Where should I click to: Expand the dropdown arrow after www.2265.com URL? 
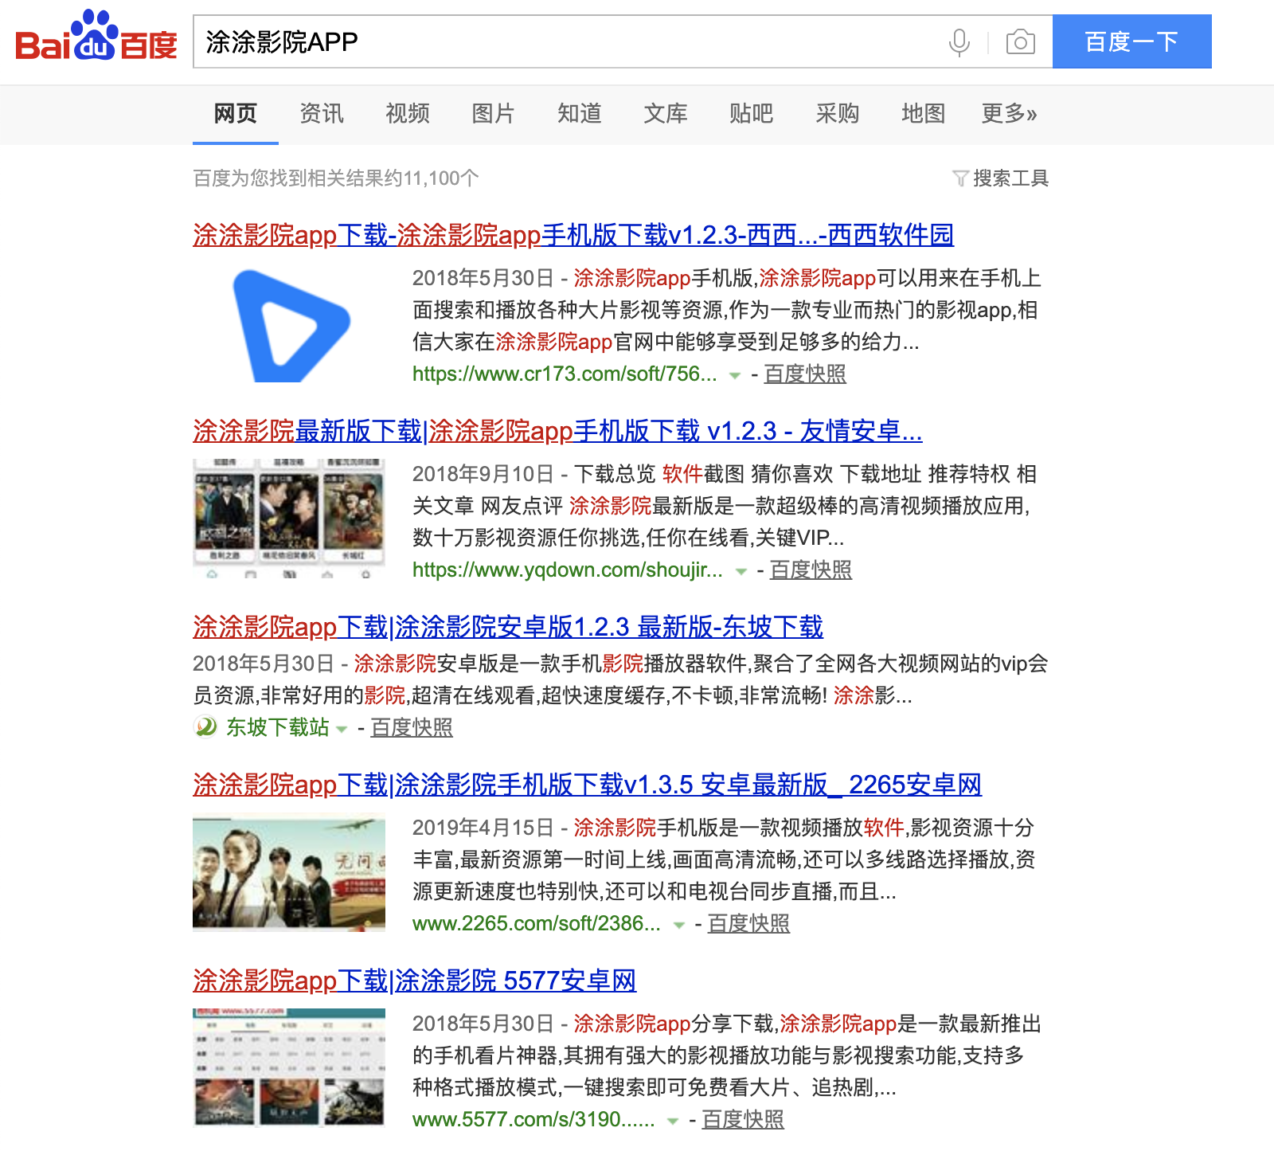tap(679, 925)
